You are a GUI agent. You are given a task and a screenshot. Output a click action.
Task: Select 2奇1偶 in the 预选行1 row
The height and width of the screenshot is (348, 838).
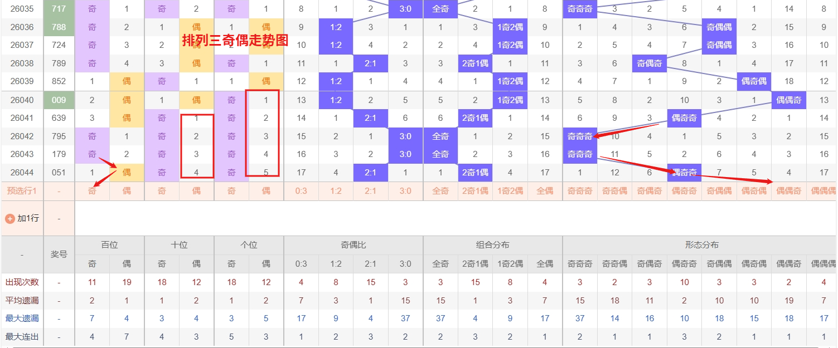[474, 190]
